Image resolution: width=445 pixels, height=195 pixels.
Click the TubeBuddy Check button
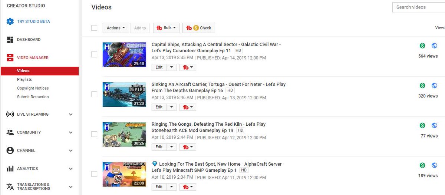pos(198,28)
